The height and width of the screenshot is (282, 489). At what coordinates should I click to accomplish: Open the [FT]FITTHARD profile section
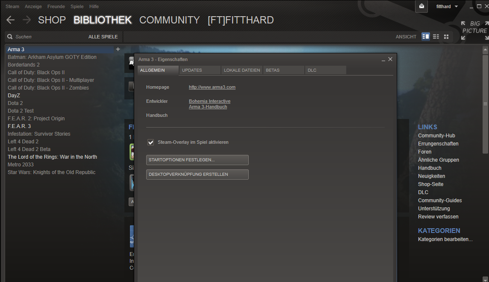point(241,20)
